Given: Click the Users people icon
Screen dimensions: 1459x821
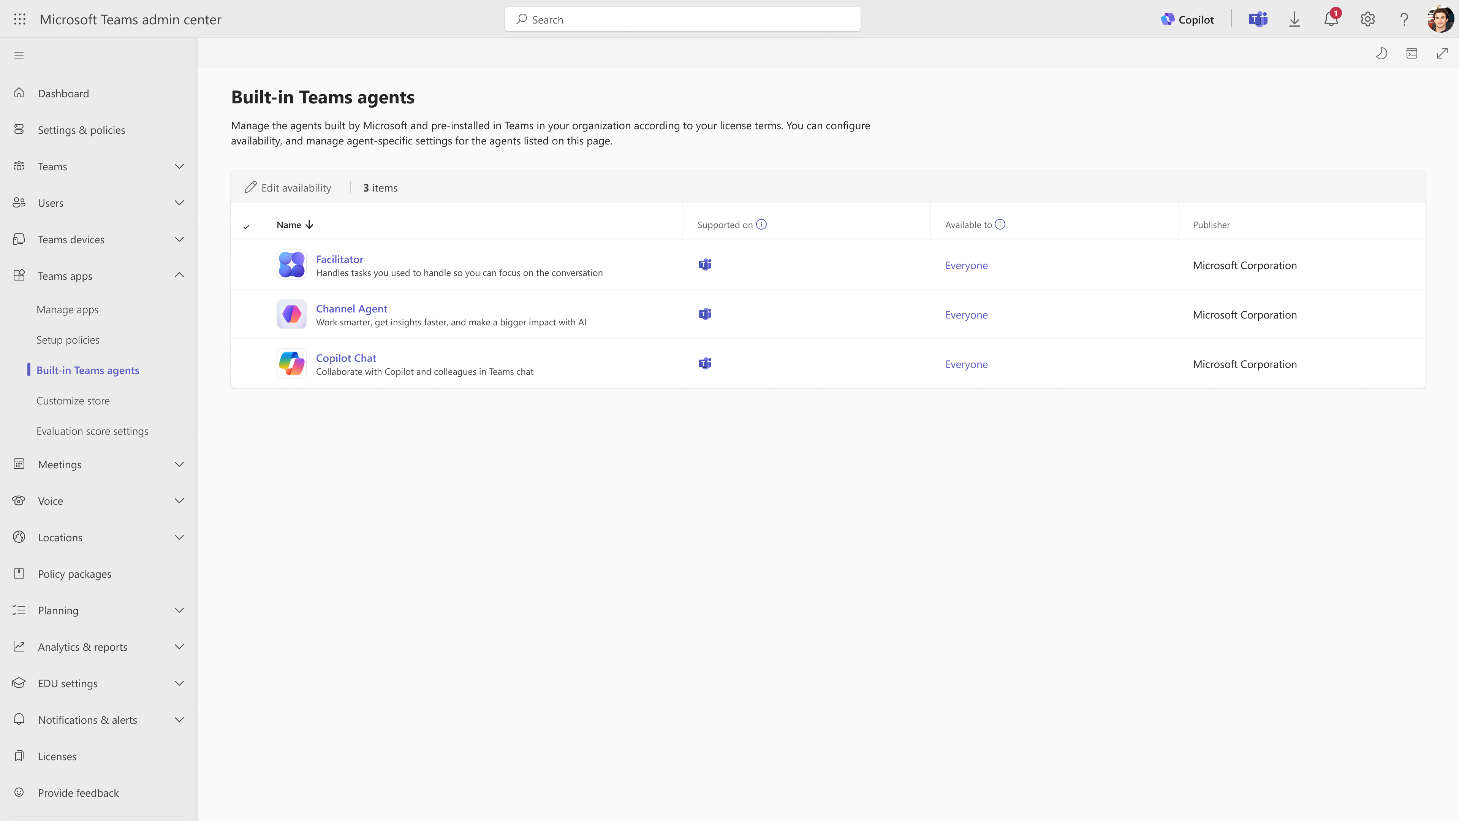Looking at the screenshot, I should (x=19, y=202).
